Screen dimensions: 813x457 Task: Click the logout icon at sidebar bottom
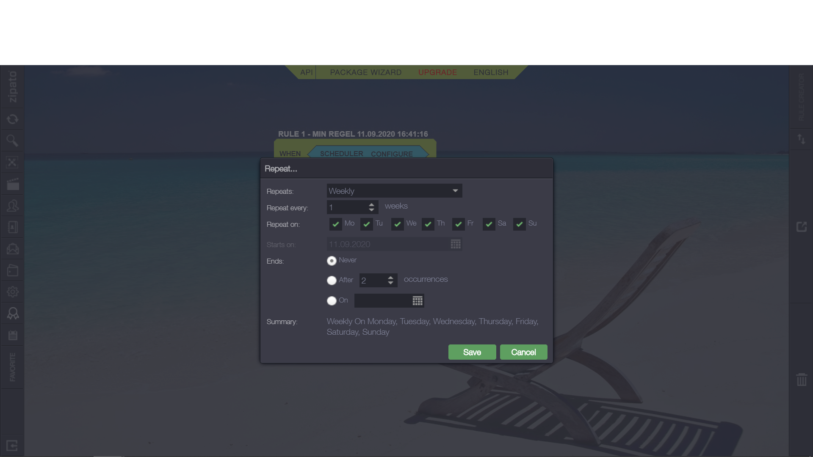[12, 446]
